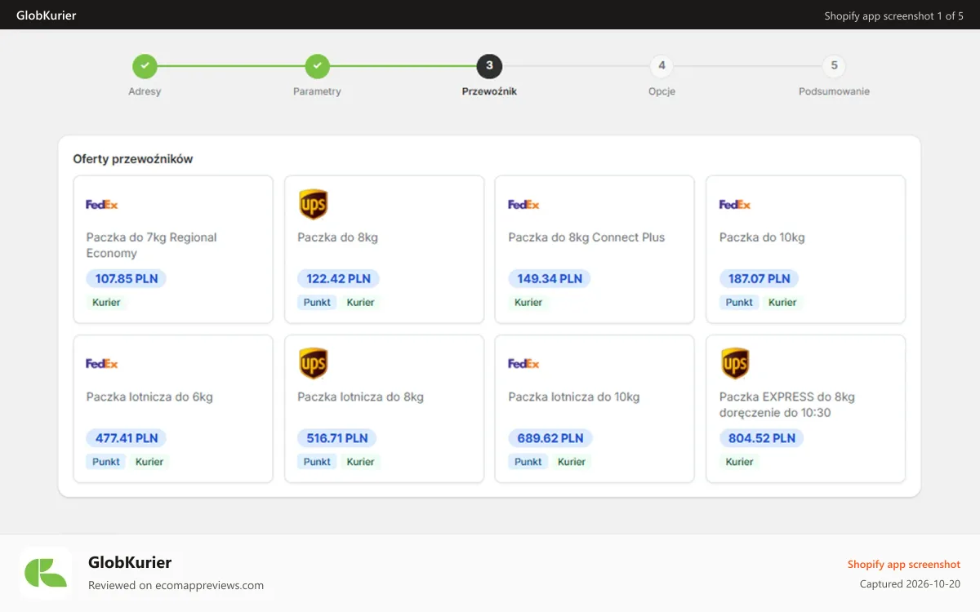Screen dimensions: 980x612
Task: Click the Opcje step label
Action: (x=661, y=91)
